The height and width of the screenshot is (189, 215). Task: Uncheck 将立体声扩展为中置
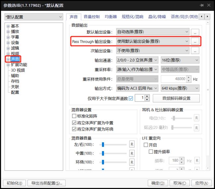[x=74, y=123]
